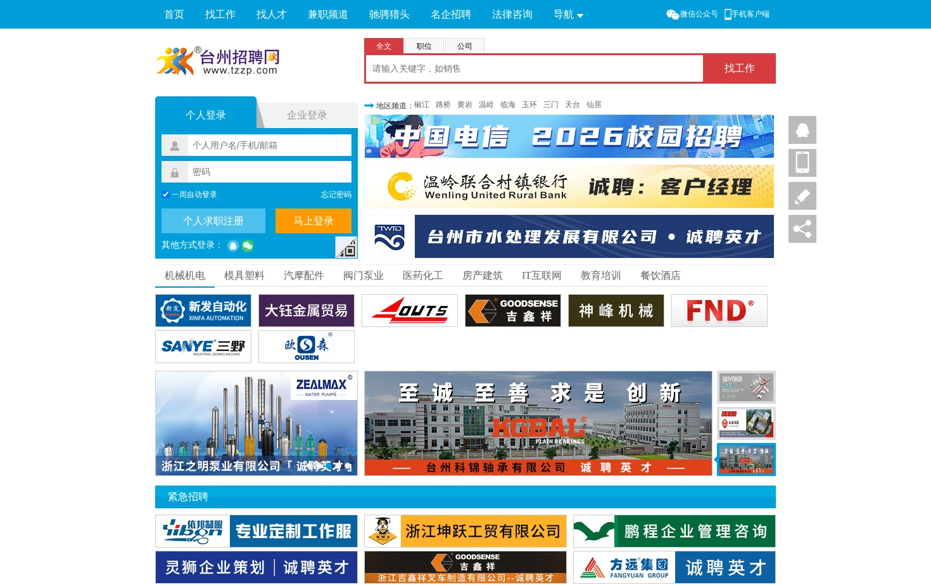This screenshot has height=585, width=931.
Task: Open 找人才 in the top navigation
Action: click(x=272, y=15)
